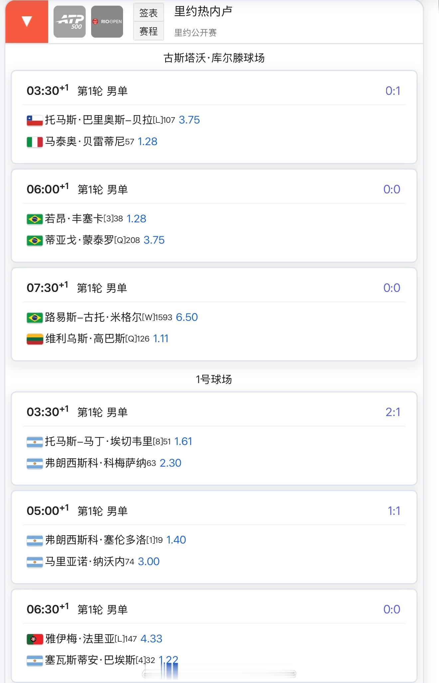Click the orange dropdown triangle button
The height and width of the screenshot is (683, 439).
[x=27, y=22]
